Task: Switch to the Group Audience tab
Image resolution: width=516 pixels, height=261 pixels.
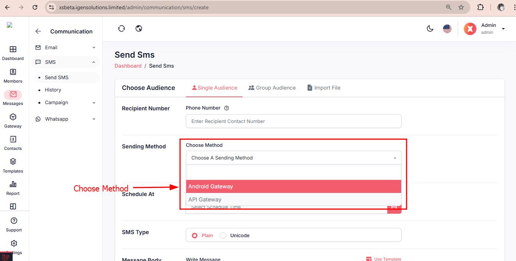Action: (x=272, y=88)
